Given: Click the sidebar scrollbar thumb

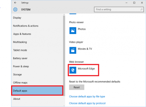Looking at the screenshot, I should pyautogui.click(x=64, y=56).
